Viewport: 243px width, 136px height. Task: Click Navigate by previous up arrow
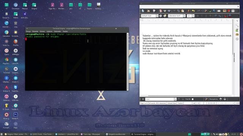pyautogui.click(x=221, y=99)
